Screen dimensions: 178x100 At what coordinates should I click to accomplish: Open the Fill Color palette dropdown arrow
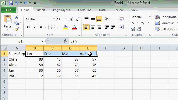pyautogui.click(x=70, y=27)
